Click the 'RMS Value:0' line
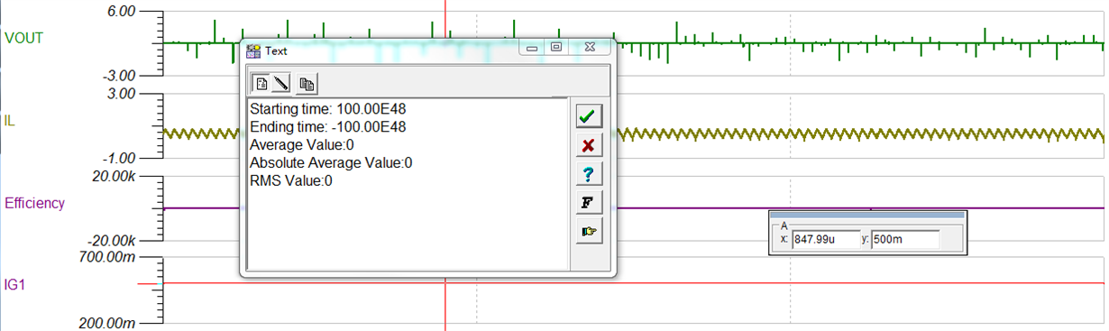Viewport: 1109px width, 331px height. (x=291, y=181)
